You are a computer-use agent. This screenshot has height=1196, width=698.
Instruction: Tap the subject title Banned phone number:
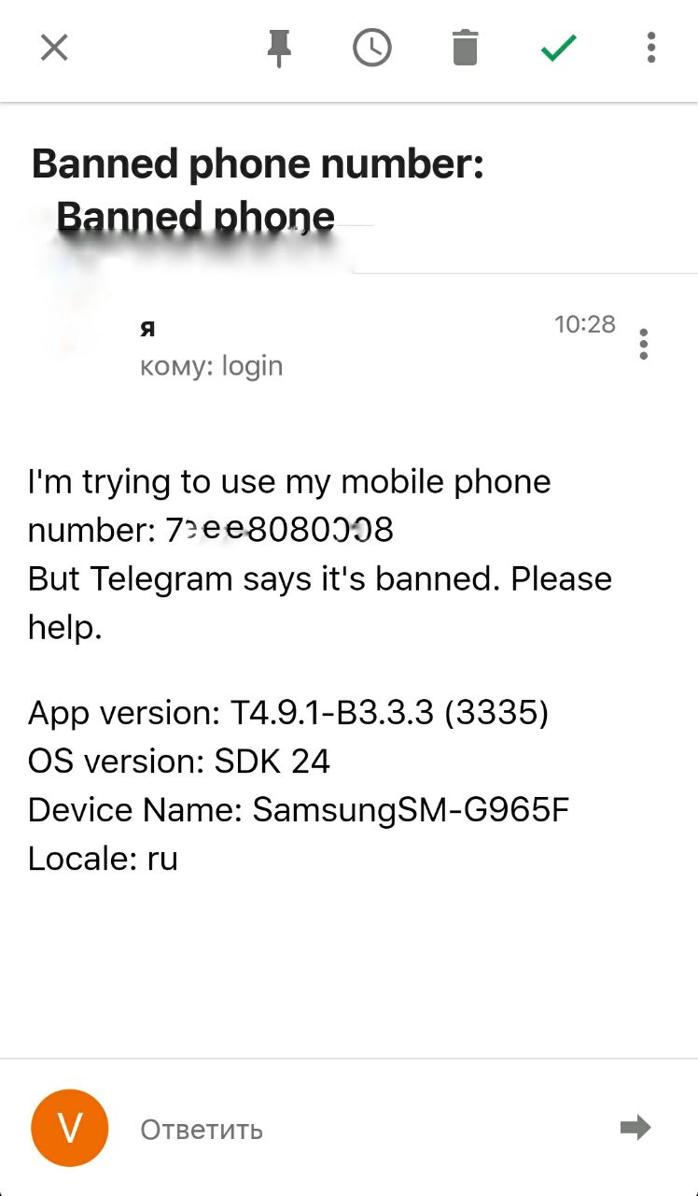point(258,164)
